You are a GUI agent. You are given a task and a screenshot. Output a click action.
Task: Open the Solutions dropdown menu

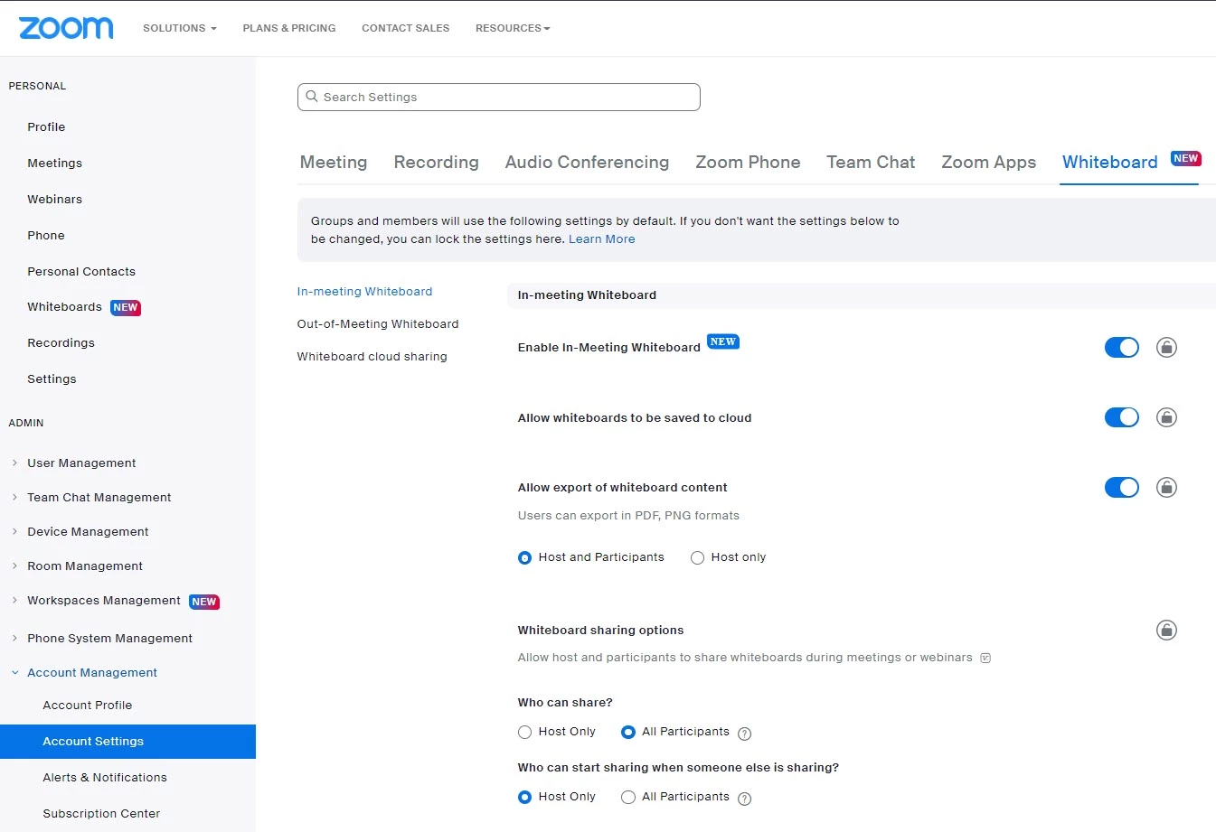coord(179,28)
